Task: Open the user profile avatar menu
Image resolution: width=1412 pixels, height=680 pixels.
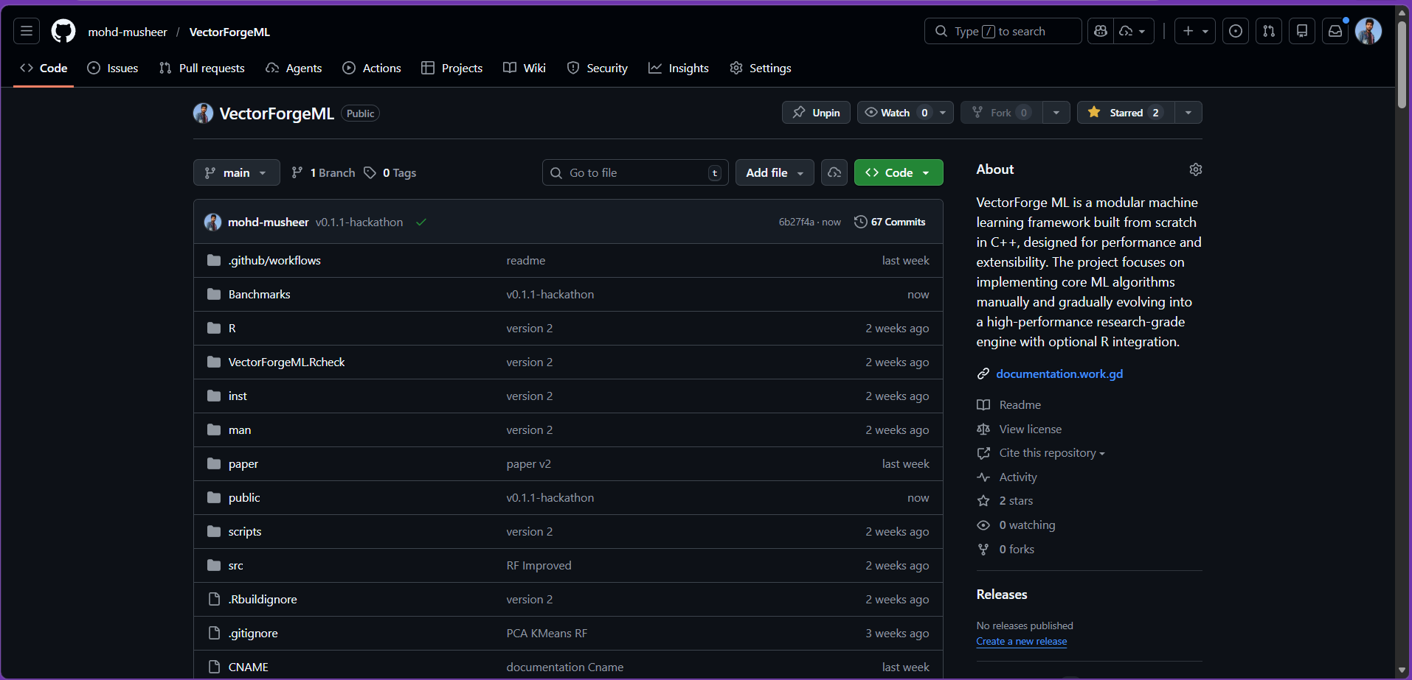Action: 1368,31
